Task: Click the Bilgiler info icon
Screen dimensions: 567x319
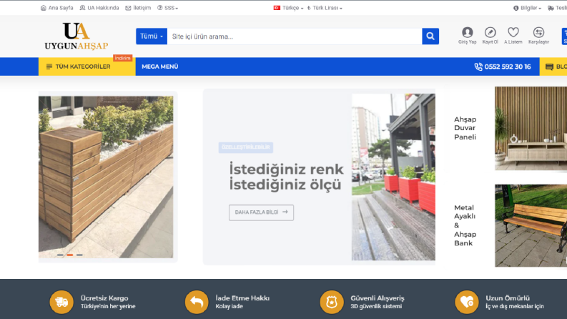Action: click(x=516, y=8)
